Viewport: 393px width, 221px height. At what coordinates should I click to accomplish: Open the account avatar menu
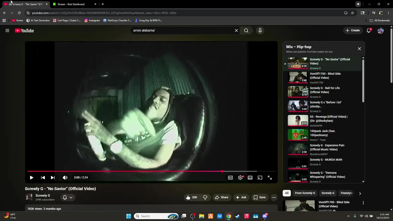tap(380, 30)
